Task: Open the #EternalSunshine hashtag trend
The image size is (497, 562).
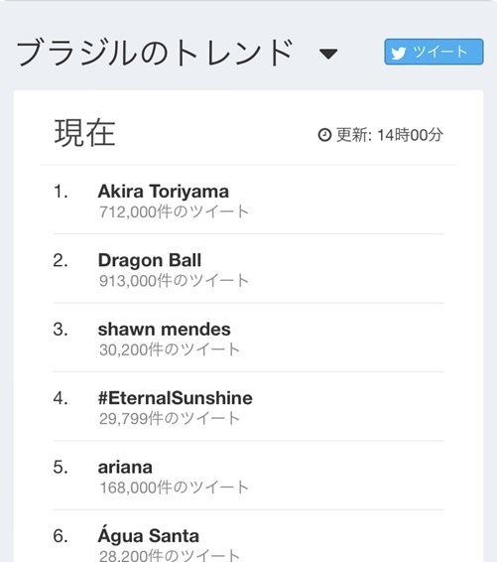Action: coord(176,398)
